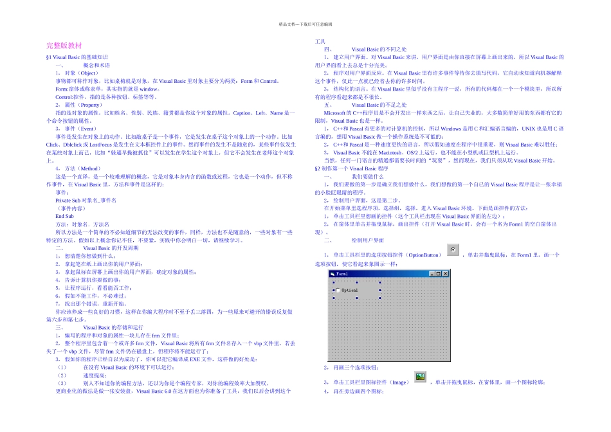Click the line '7、找出那个错误，重新开始。'
Viewport: 611px width, 432px height.
(91, 304)
